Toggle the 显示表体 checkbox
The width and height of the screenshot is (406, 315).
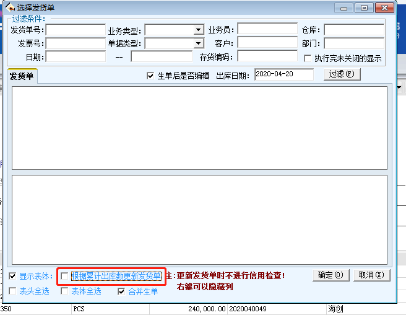(12, 276)
